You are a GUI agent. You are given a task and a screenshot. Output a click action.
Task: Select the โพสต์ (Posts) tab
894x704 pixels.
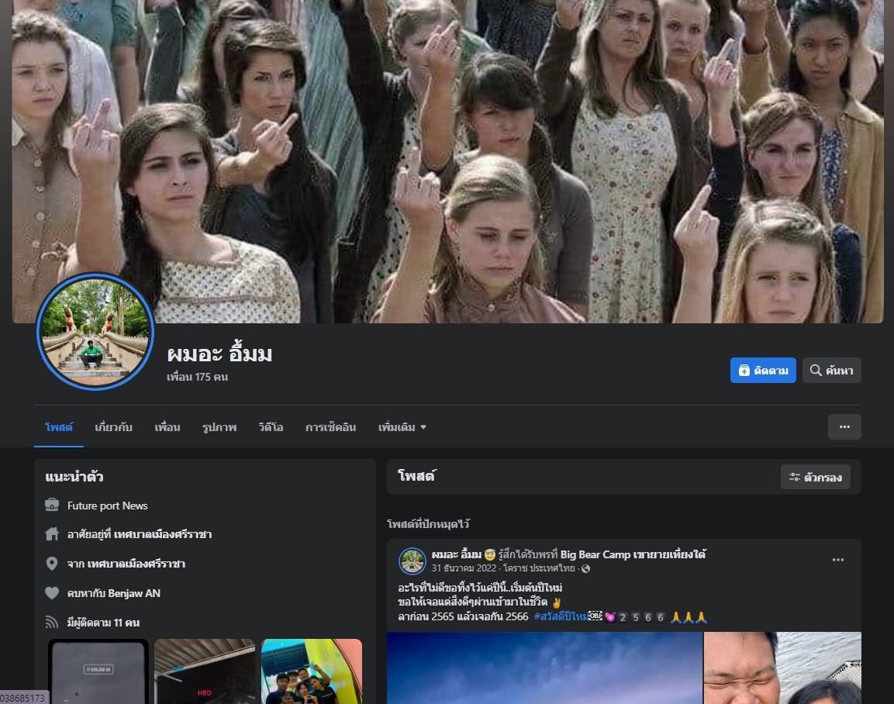(x=59, y=427)
